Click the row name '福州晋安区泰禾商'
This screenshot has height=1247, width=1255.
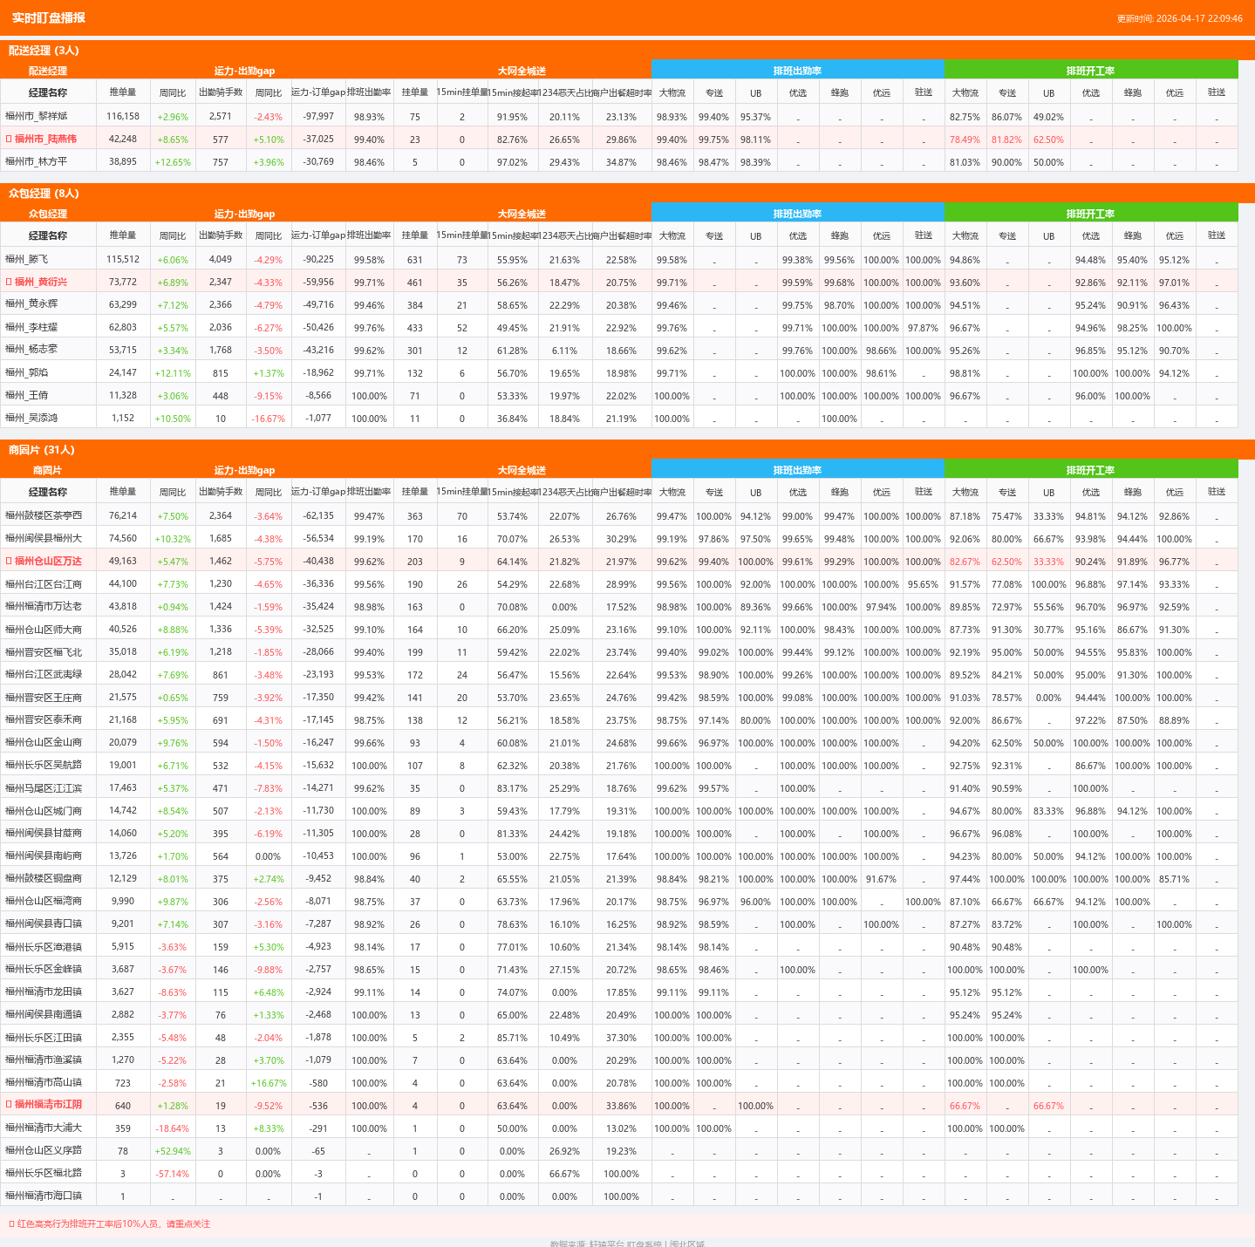coord(44,719)
